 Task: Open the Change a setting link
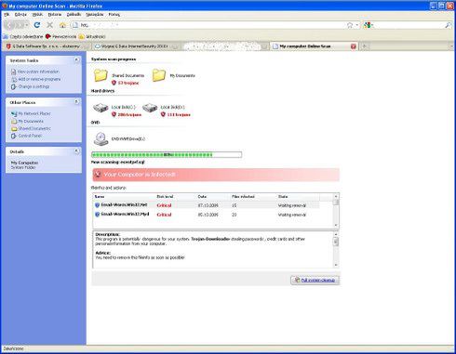pyautogui.click(x=34, y=86)
